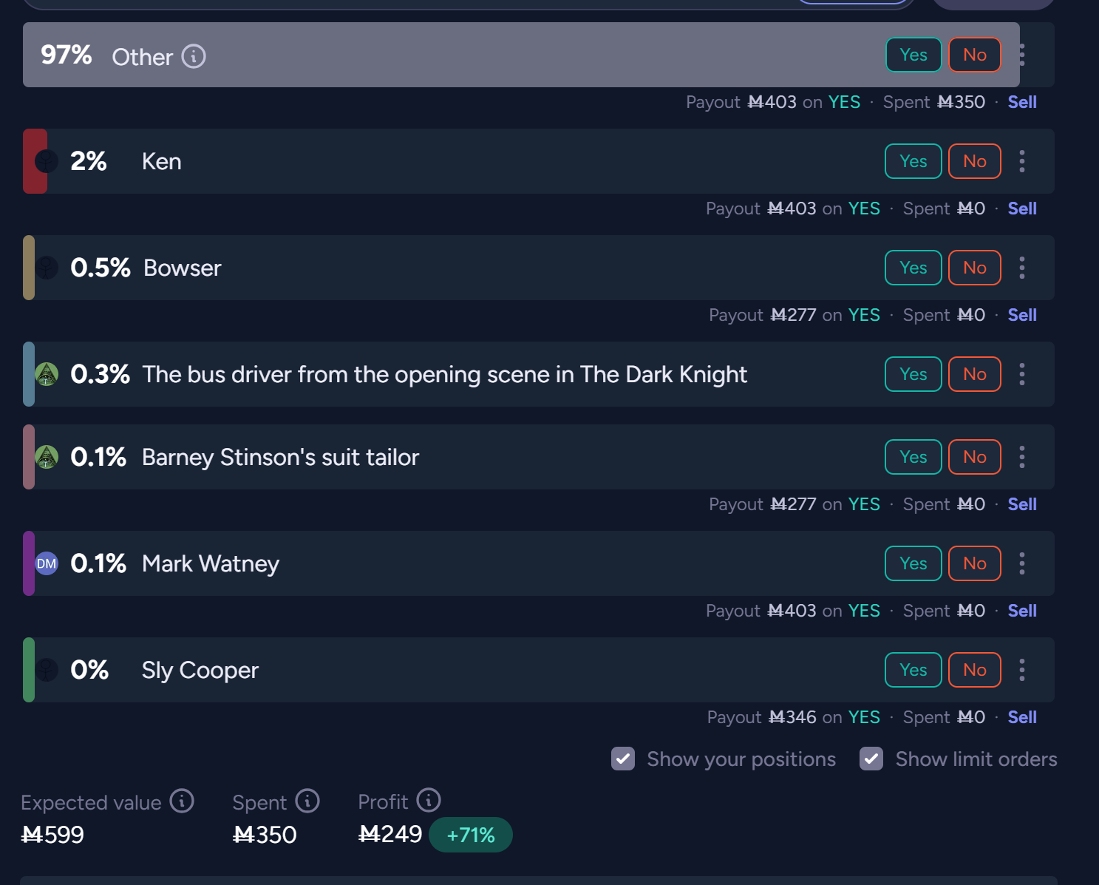Screen dimensions: 1099x885
Task: Sell your position on Other
Action: click(1022, 102)
